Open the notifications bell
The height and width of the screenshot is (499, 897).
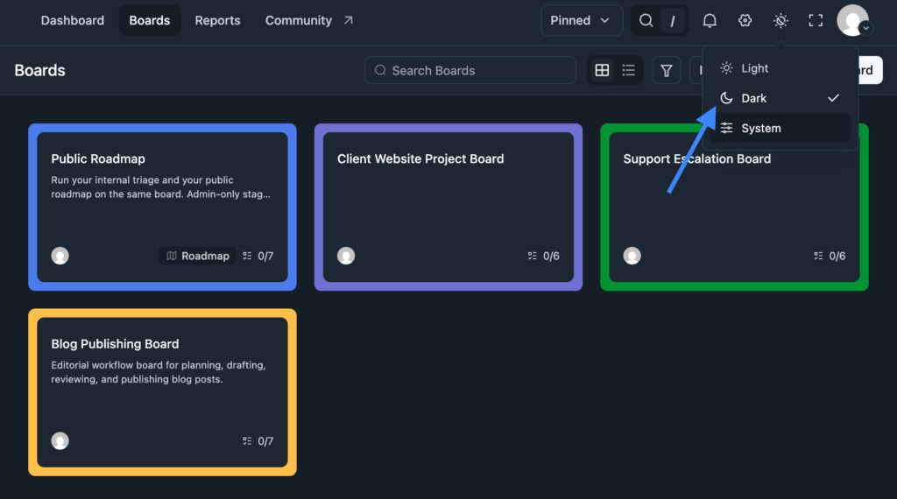point(710,21)
